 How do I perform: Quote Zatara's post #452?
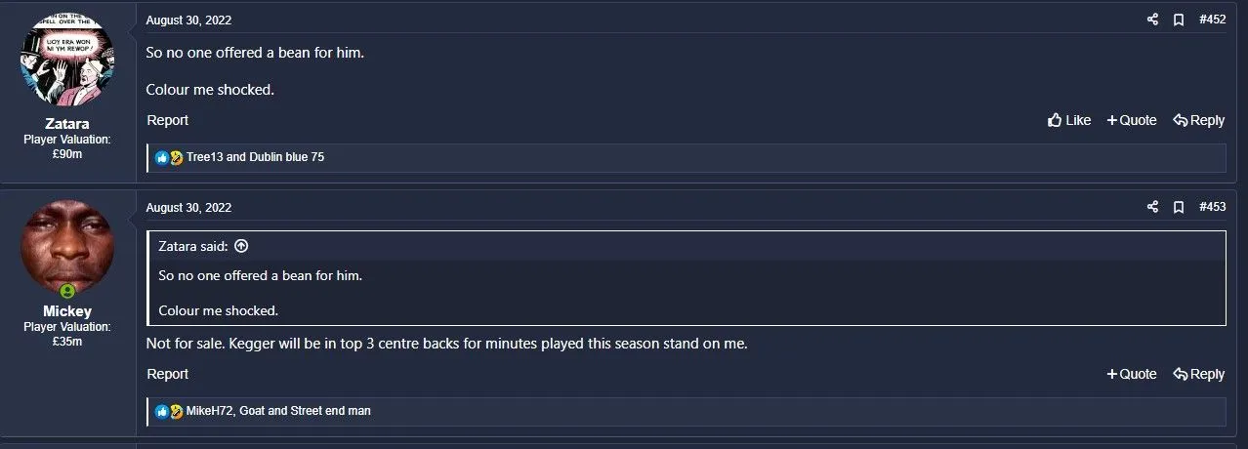pos(1131,120)
